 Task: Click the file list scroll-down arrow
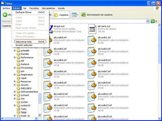pyautogui.click(x=159, y=118)
